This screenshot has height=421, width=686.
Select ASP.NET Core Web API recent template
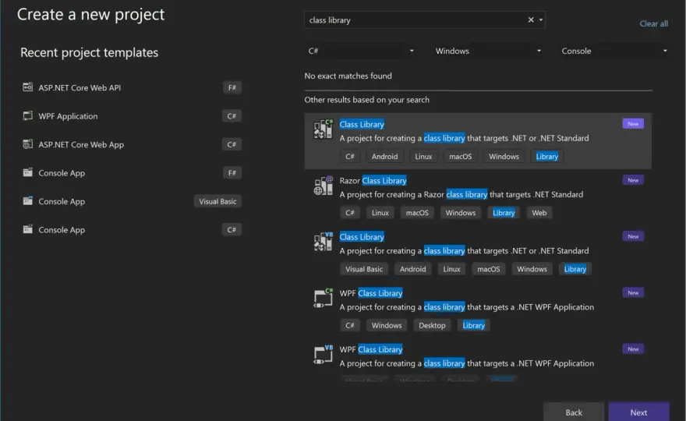coord(131,87)
